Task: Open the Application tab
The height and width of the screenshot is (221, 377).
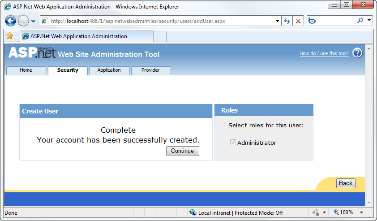Action: click(x=109, y=70)
